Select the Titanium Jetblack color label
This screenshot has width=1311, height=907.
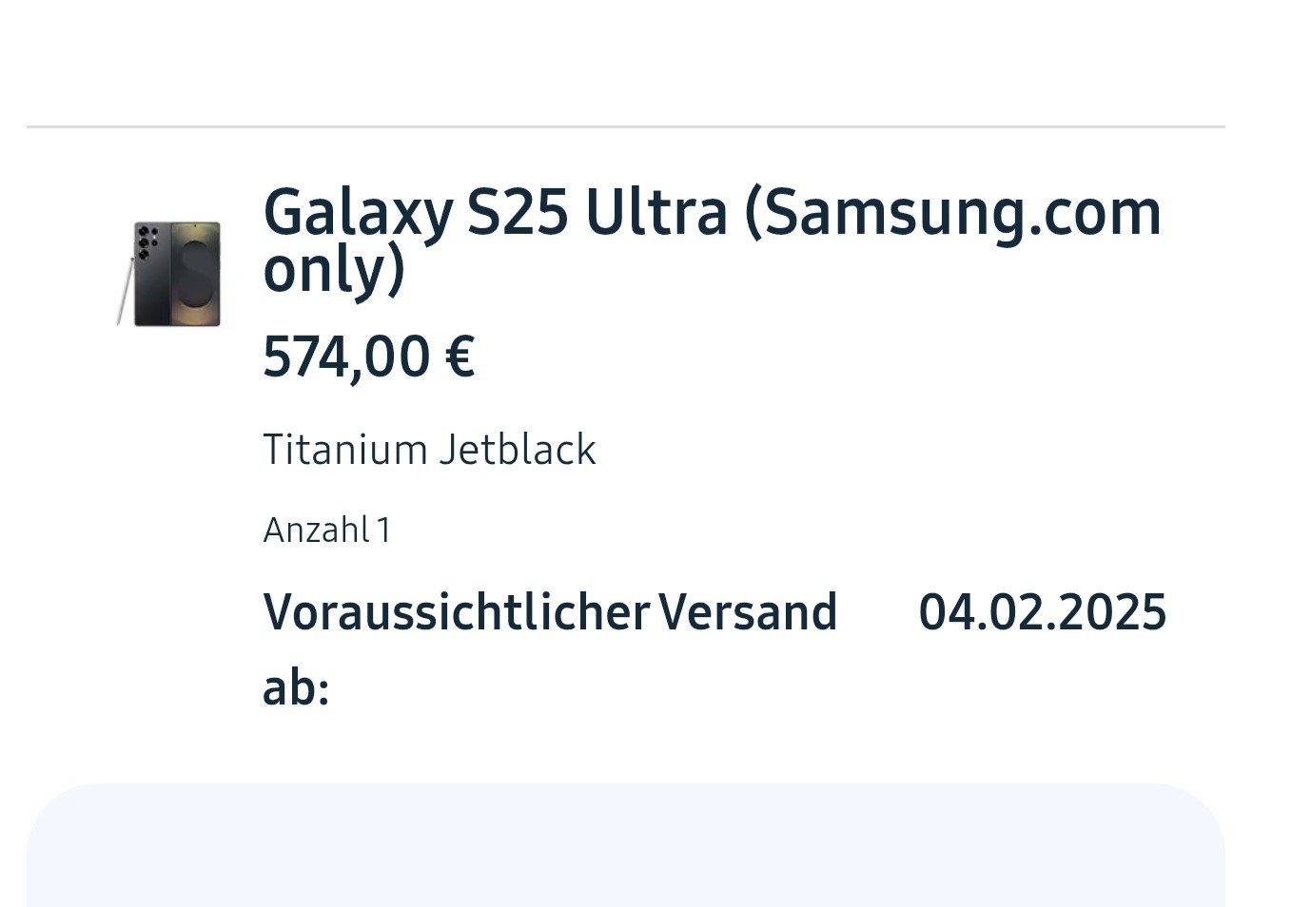point(429,450)
